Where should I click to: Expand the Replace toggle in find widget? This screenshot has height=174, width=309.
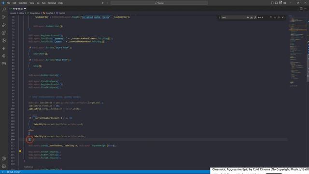[x=220, y=17]
